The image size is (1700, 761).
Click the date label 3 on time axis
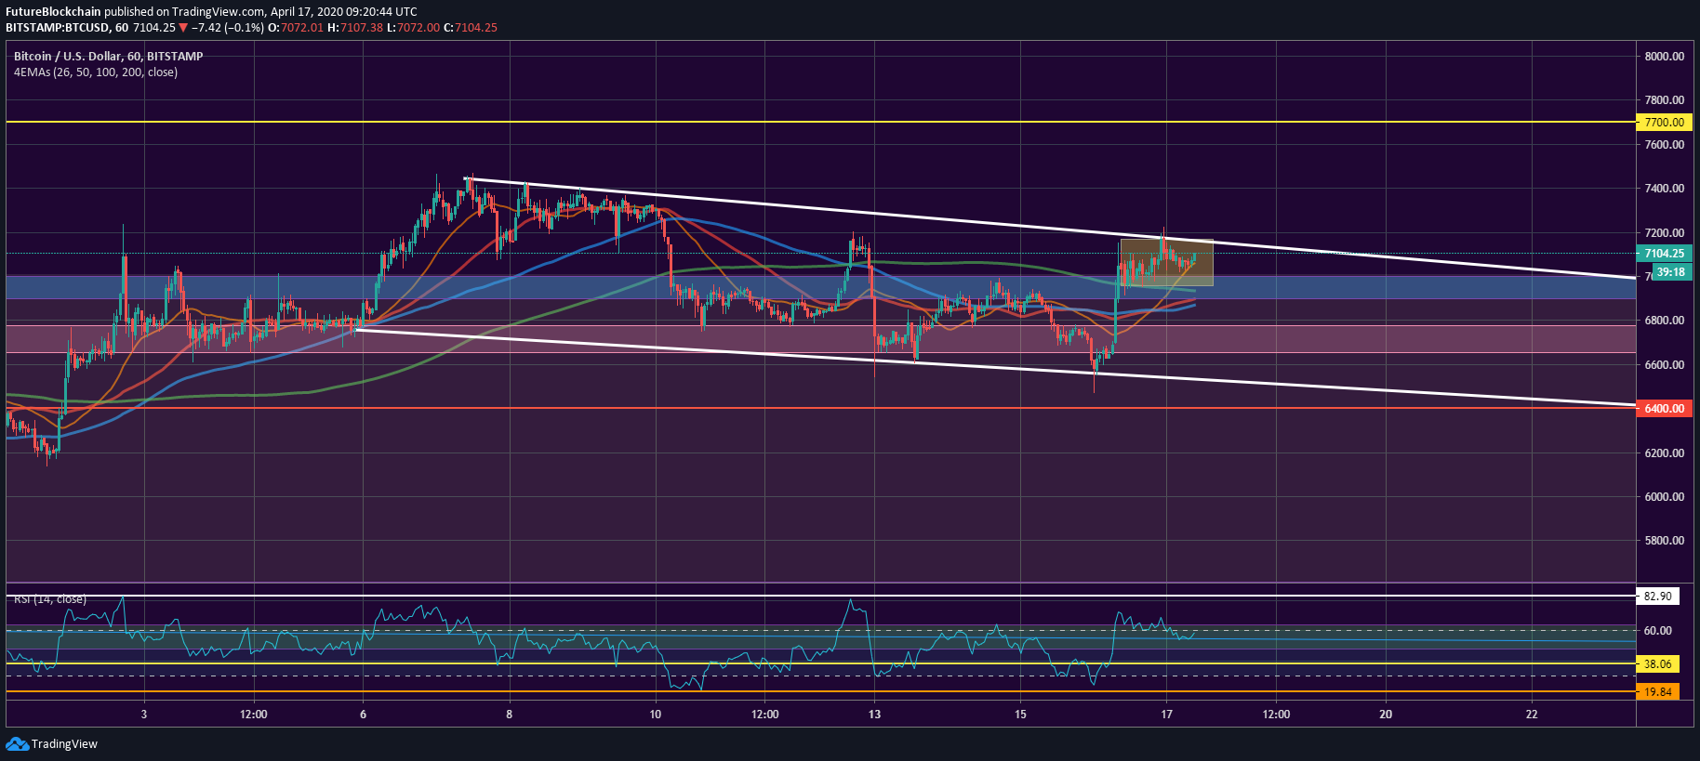(144, 715)
